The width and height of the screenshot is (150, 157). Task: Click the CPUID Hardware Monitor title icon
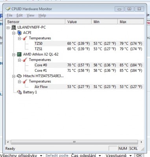pyautogui.click(x=8, y=9)
